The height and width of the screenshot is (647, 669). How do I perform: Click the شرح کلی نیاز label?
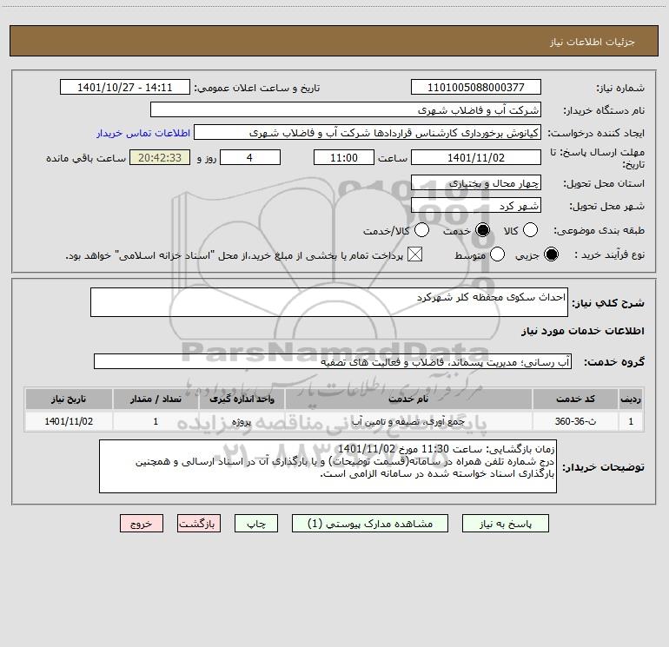pyautogui.click(x=608, y=303)
